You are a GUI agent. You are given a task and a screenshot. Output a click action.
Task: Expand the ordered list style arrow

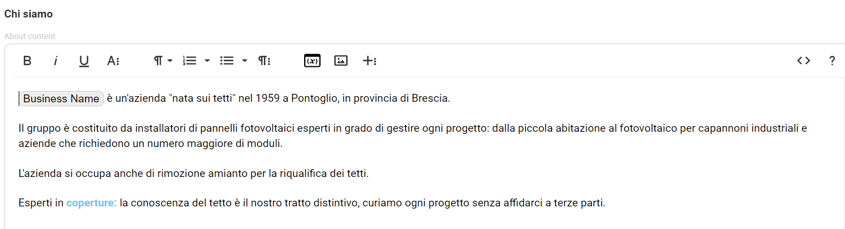pyautogui.click(x=207, y=61)
